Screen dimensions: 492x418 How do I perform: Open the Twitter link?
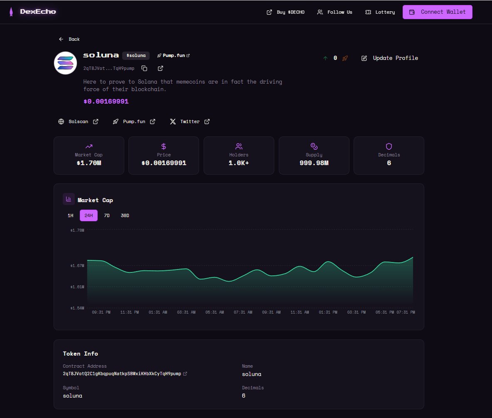190,121
